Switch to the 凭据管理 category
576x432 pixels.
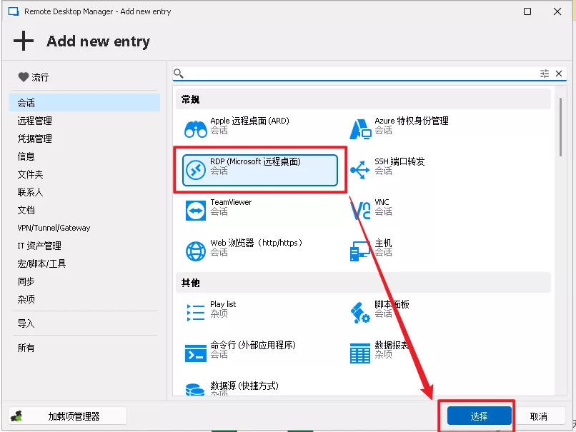tap(84, 139)
